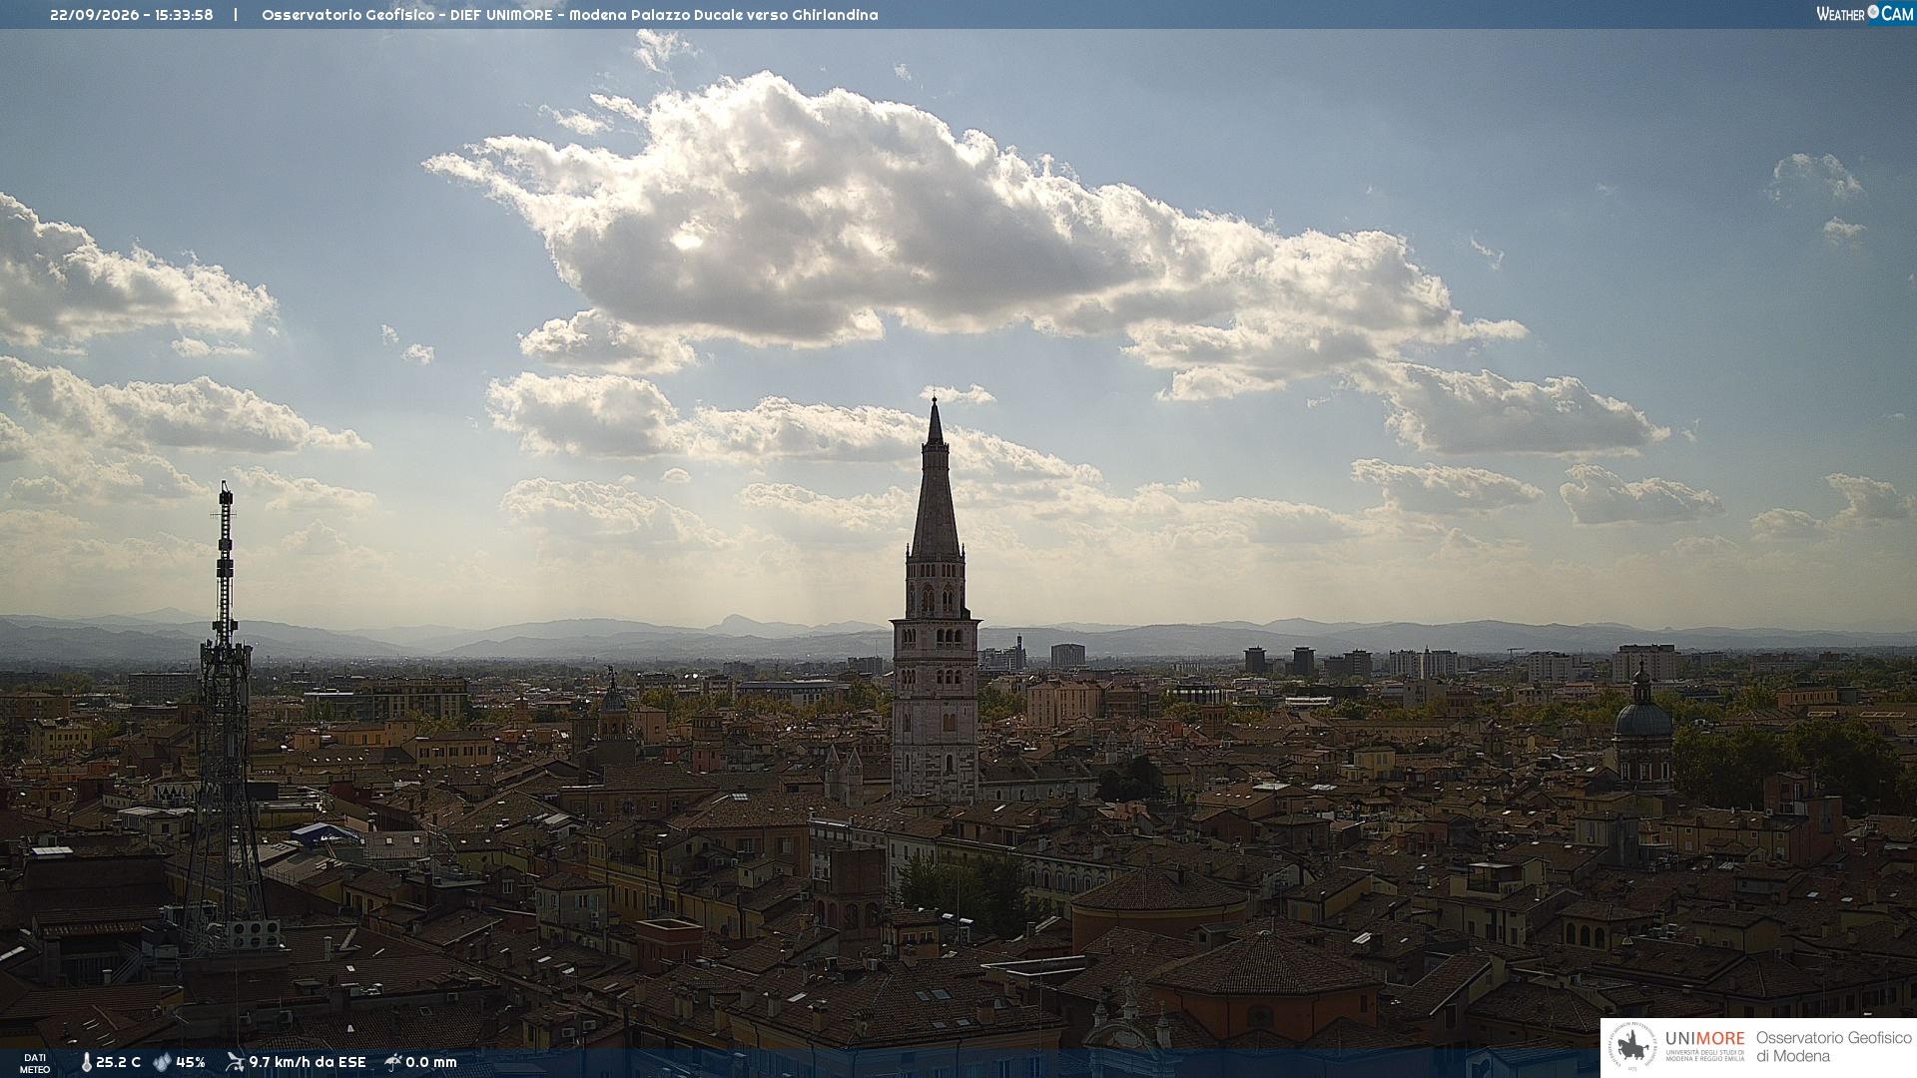Click the 0.0 mm rainfall reading
The height and width of the screenshot is (1078, 1917).
[431, 1062]
